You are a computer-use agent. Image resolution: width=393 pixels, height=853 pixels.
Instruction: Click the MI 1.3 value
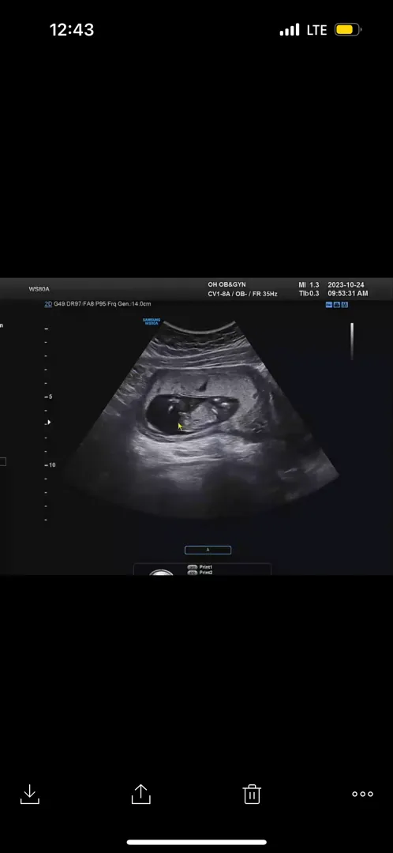coord(309,284)
